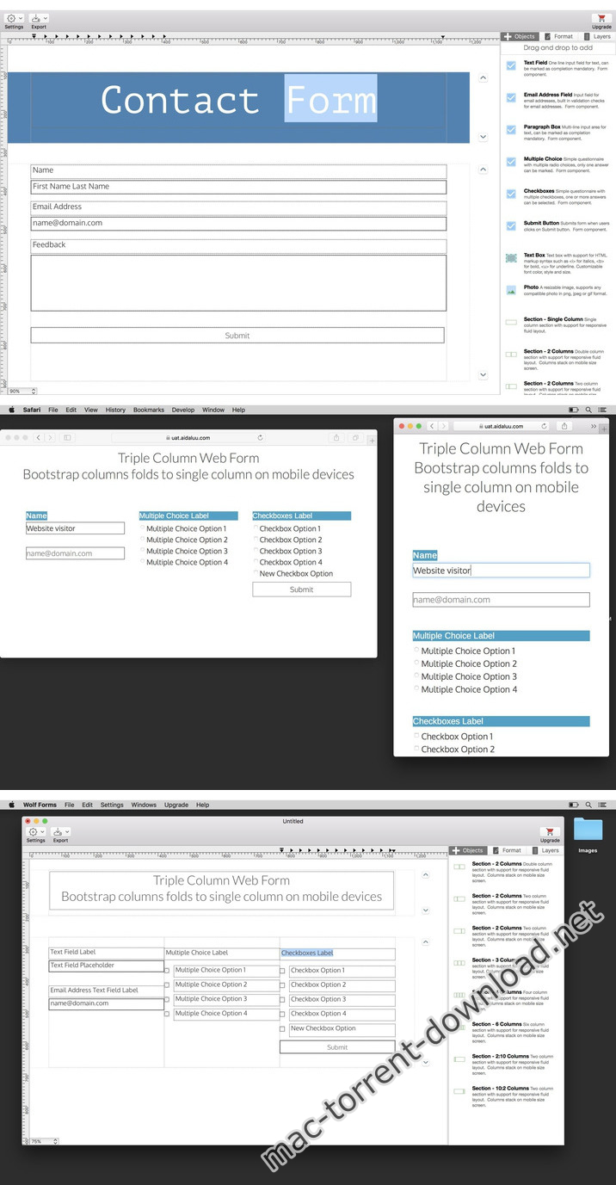The height and width of the screenshot is (1185, 616).
Task: Select the Section - 10:2 Columns icon
Action: [x=459, y=1091]
